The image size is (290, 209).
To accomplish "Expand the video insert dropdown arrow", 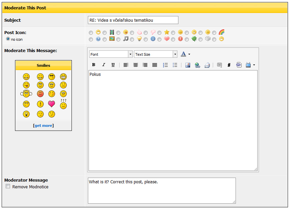I will pyautogui.click(x=254, y=65).
